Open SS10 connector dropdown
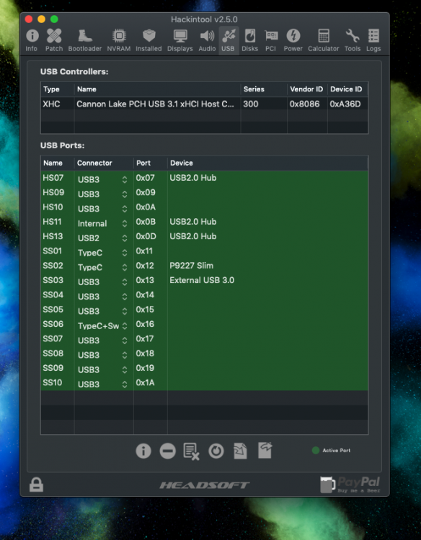Viewport: 421px width, 540px height. coord(103,384)
